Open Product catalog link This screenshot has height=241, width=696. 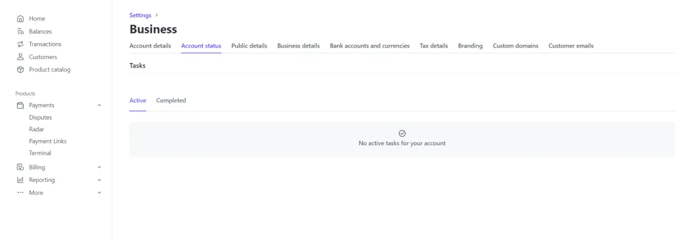tap(50, 69)
